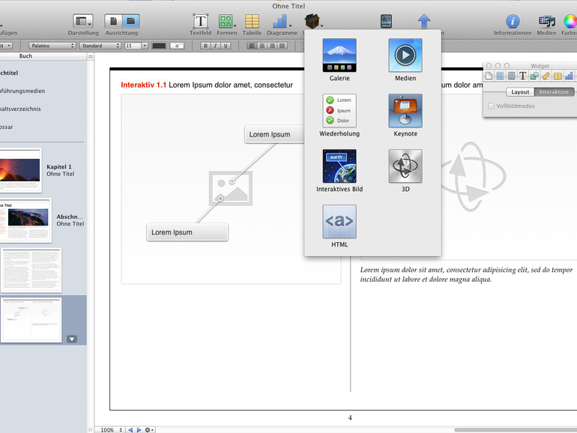Screen dimensions: 577x433
Task: Insert an HTML widget from the popover
Action: pyautogui.click(x=339, y=222)
